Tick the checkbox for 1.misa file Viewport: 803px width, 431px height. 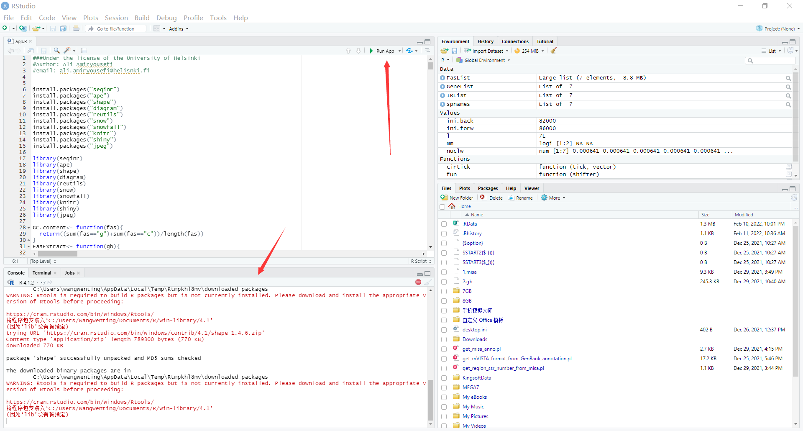pos(444,272)
